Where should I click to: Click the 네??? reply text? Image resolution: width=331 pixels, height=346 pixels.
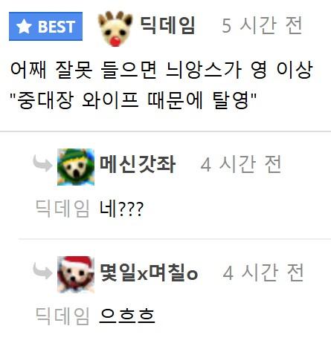(x=121, y=209)
